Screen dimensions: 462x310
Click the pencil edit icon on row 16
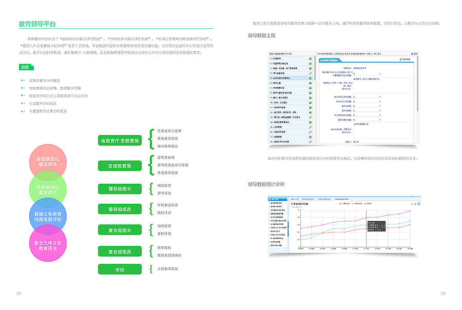310,132
